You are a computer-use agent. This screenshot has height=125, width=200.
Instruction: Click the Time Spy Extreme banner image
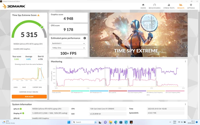coord(139,35)
